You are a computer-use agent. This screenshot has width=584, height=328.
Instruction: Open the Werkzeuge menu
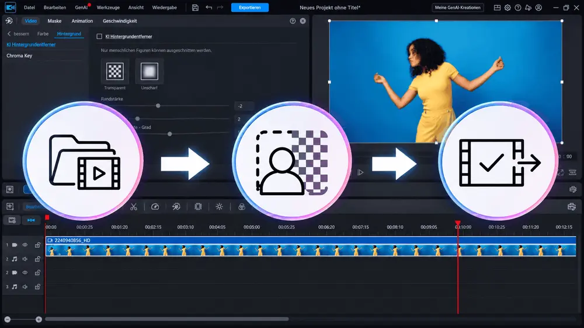[x=108, y=8]
